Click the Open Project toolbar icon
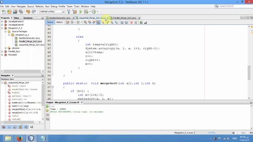 (15, 11)
